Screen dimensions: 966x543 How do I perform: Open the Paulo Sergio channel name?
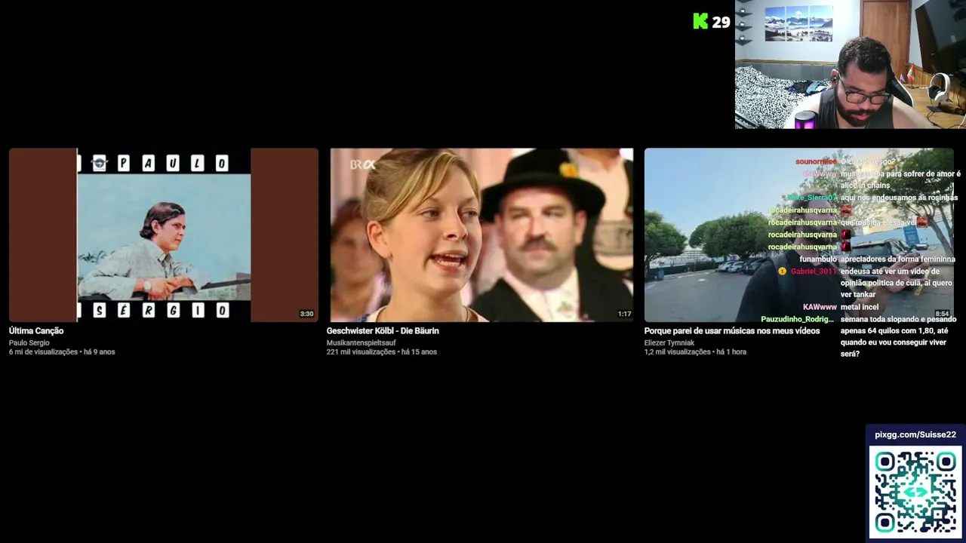click(29, 343)
